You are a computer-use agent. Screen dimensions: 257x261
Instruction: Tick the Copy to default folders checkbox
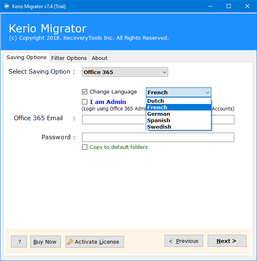click(x=84, y=147)
